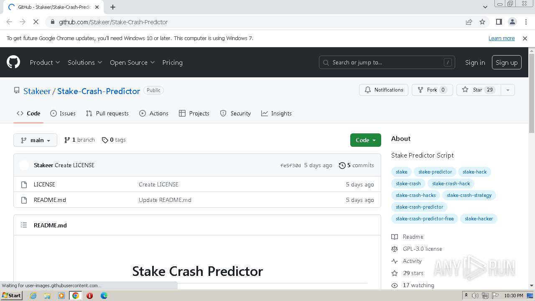Image resolution: width=535 pixels, height=301 pixels.
Task: Click the Search or jump to field
Action: [x=387, y=62]
